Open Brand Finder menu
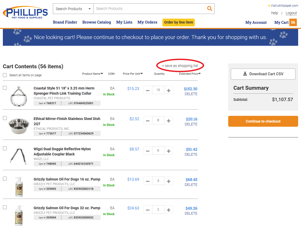 [x=65, y=22]
